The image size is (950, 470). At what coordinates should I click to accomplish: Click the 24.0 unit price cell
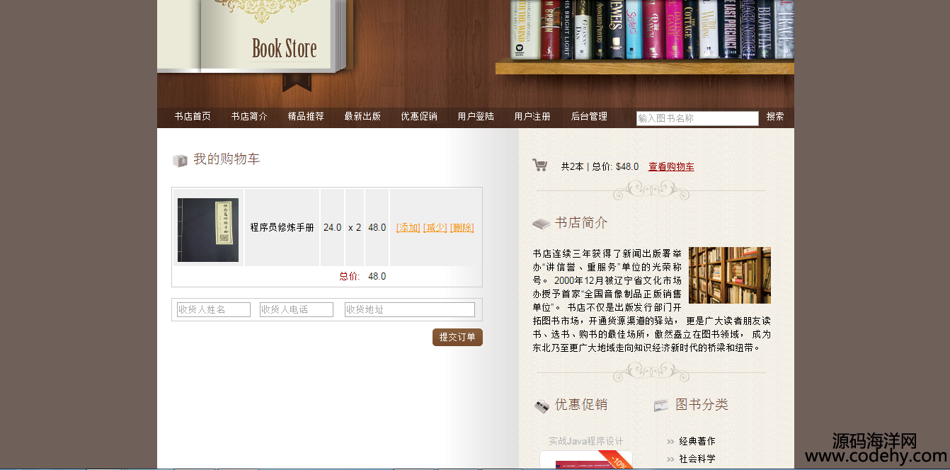pos(332,228)
